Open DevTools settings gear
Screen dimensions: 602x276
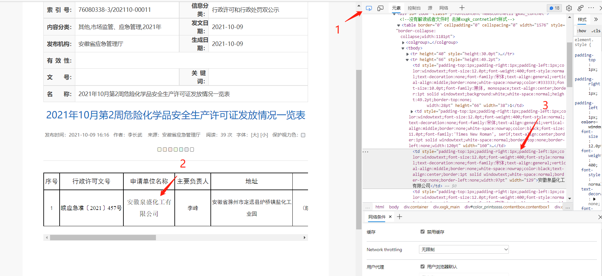pyautogui.click(x=569, y=8)
